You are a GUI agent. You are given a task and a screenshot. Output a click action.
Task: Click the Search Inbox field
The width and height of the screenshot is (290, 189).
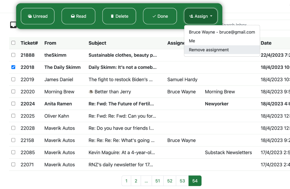click(256, 25)
